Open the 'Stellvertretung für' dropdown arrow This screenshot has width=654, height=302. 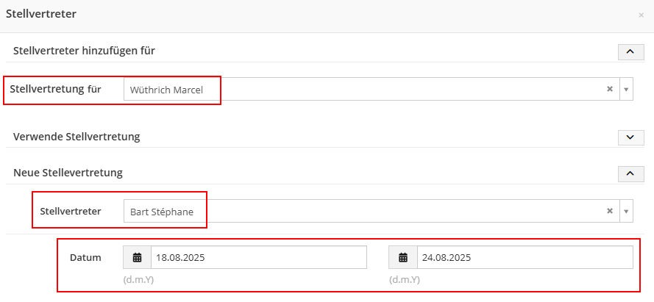coord(626,89)
